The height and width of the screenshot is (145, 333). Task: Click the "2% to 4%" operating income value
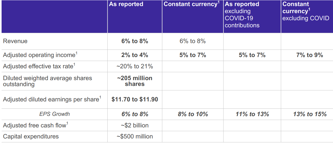(135, 55)
